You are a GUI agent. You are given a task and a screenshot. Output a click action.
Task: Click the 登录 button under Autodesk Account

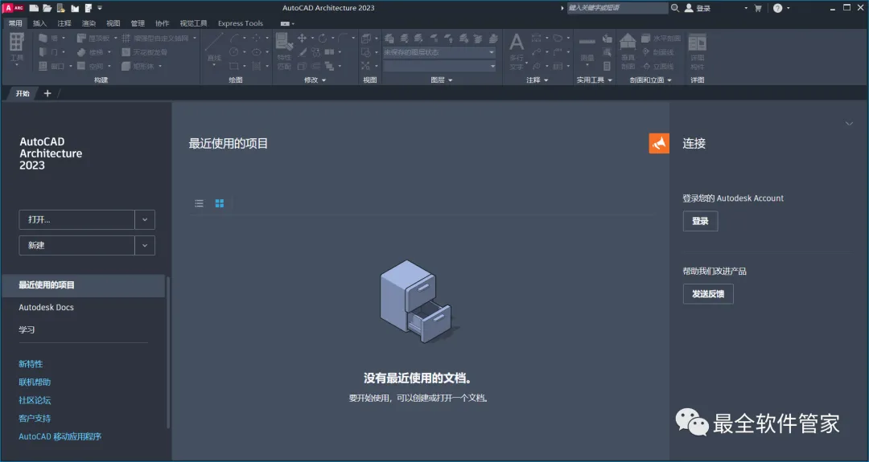(700, 221)
